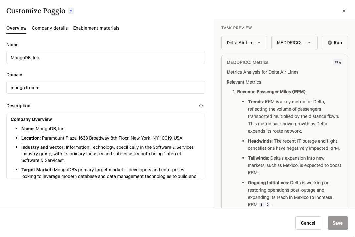Regenerate the description with the refresh icon
This screenshot has width=355, height=237.
201,106
